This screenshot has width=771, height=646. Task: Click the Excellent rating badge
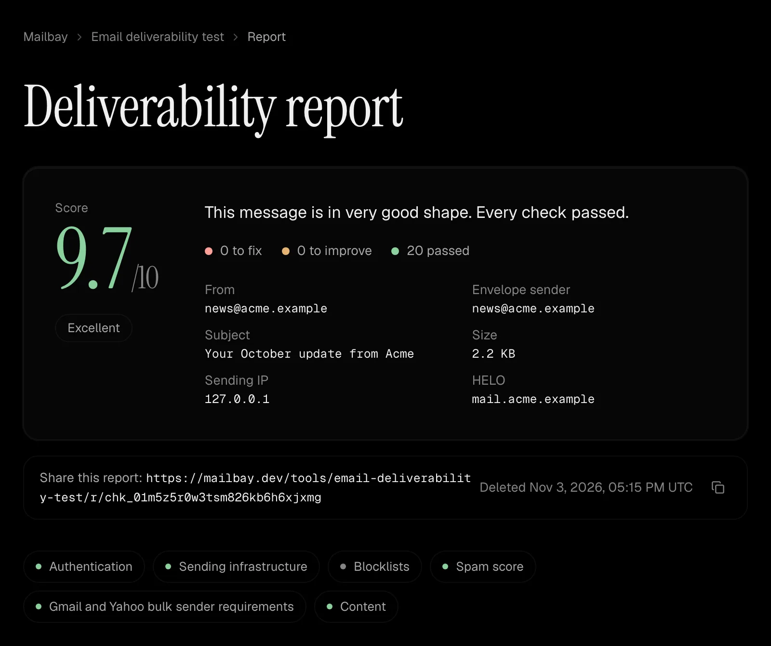pyautogui.click(x=93, y=328)
